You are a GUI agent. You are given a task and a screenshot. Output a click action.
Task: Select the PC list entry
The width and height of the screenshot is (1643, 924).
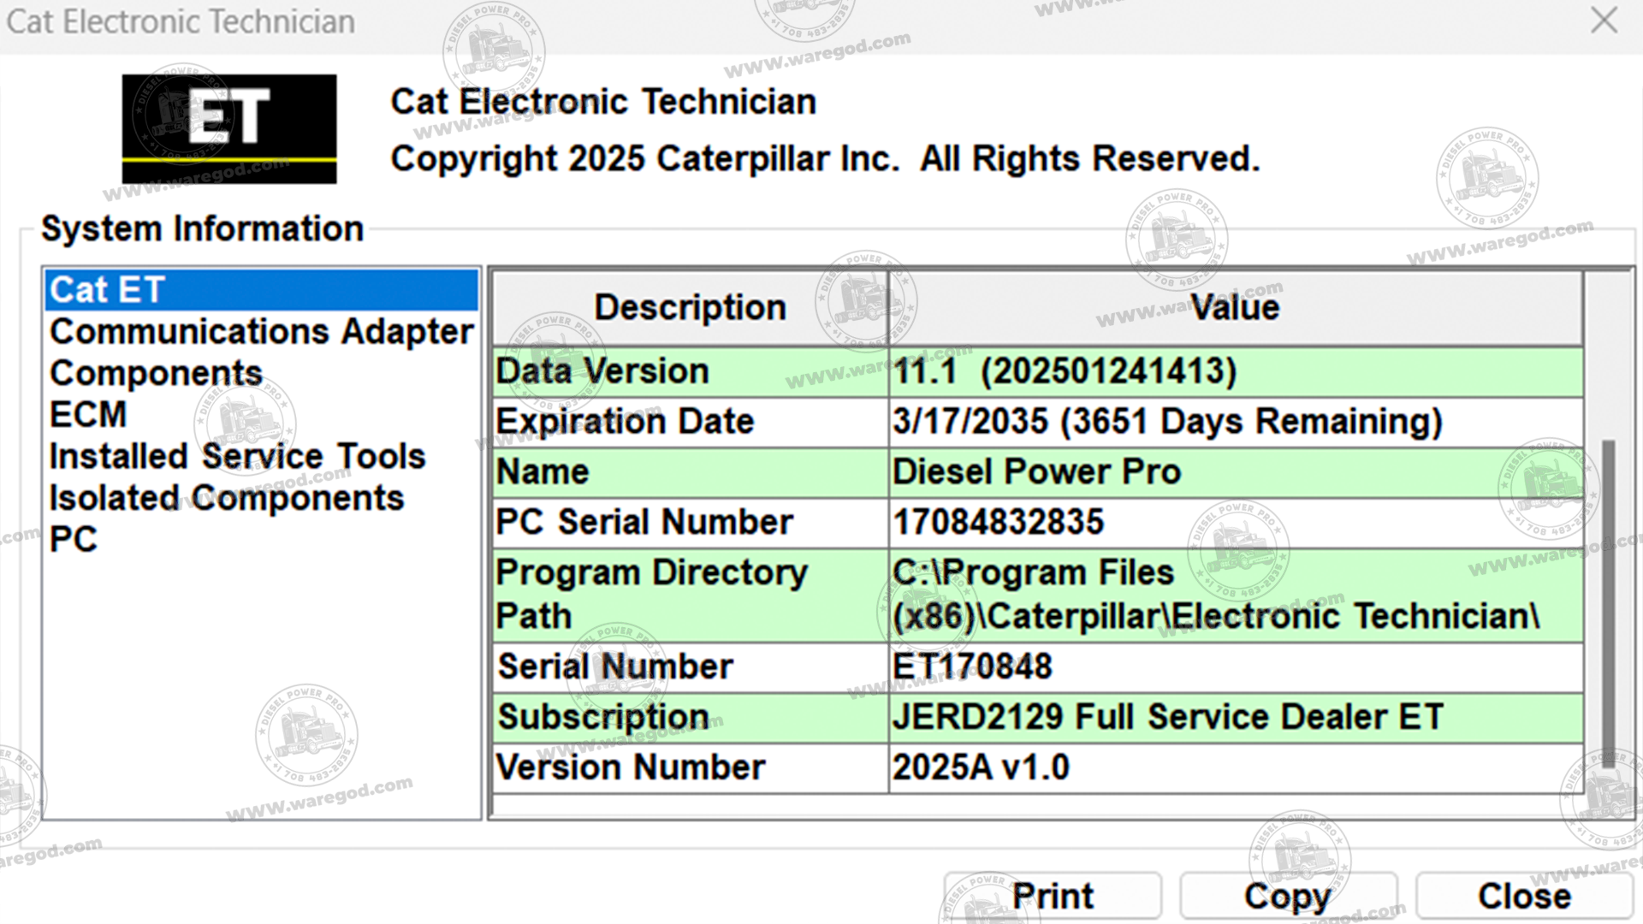(74, 540)
